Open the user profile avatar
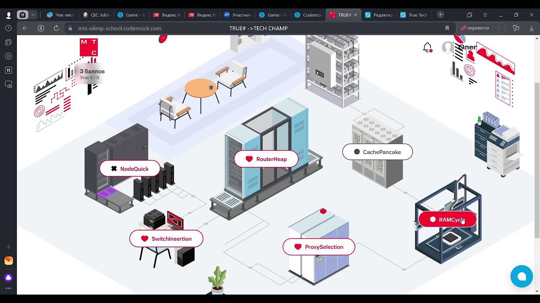 click(448, 47)
